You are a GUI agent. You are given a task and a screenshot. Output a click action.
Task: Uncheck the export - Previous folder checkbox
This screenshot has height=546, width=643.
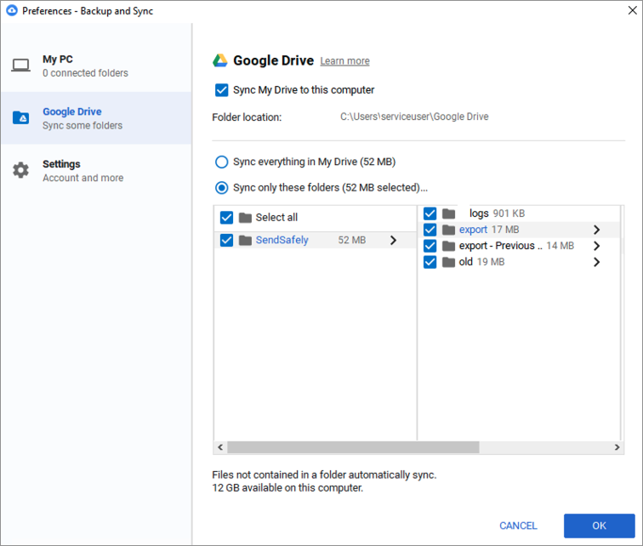(x=430, y=246)
